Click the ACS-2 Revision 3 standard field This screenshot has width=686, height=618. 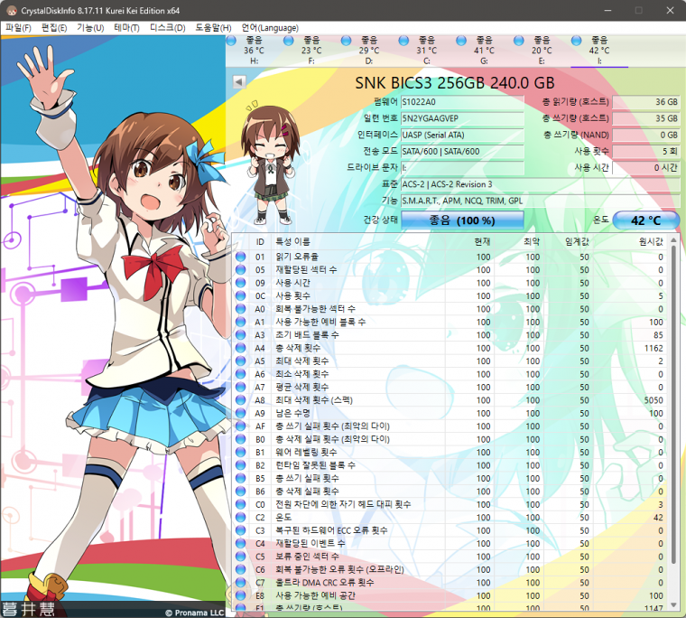click(x=541, y=184)
